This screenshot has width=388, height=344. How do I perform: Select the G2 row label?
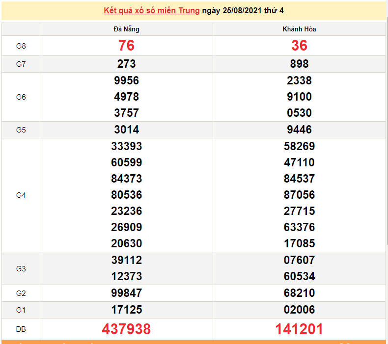[x=21, y=293]
